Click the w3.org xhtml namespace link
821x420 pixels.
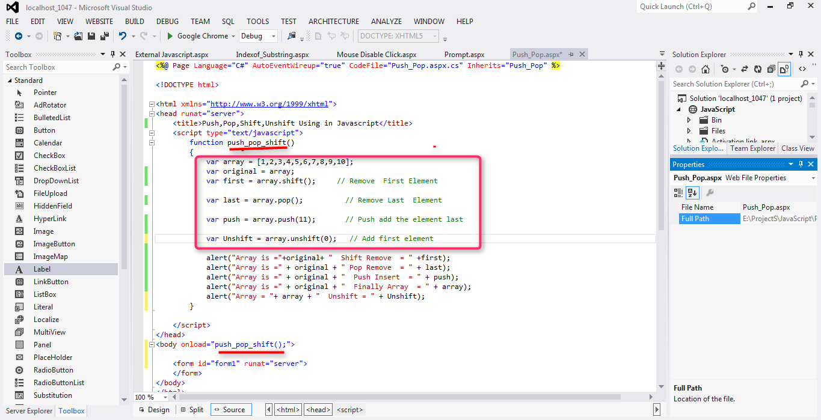tap(269, 104)
